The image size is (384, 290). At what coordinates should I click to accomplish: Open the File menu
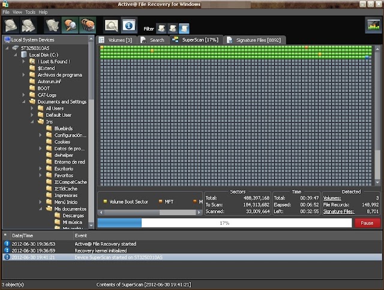[6, 12]
